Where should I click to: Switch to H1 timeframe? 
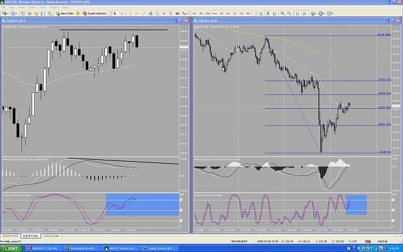tap(221, 14)
